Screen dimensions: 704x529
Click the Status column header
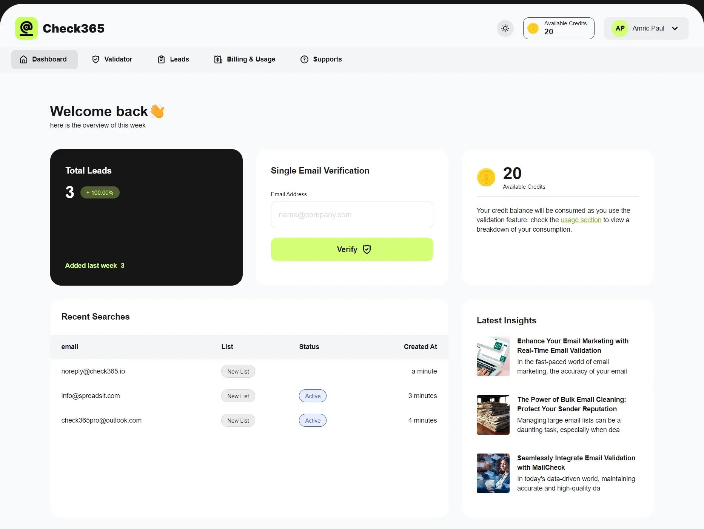pyautogui.click(x=309, y=347)
